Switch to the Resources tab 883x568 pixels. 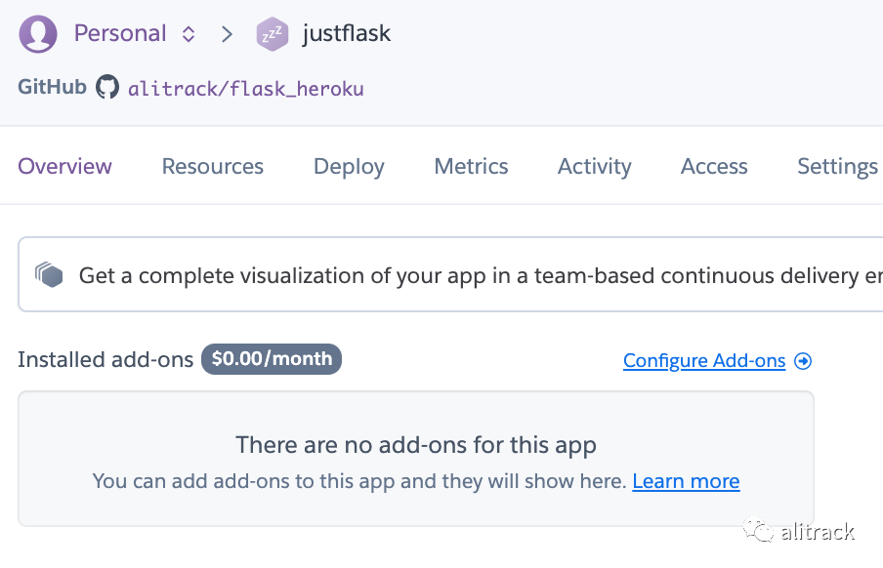pos(213,167)
